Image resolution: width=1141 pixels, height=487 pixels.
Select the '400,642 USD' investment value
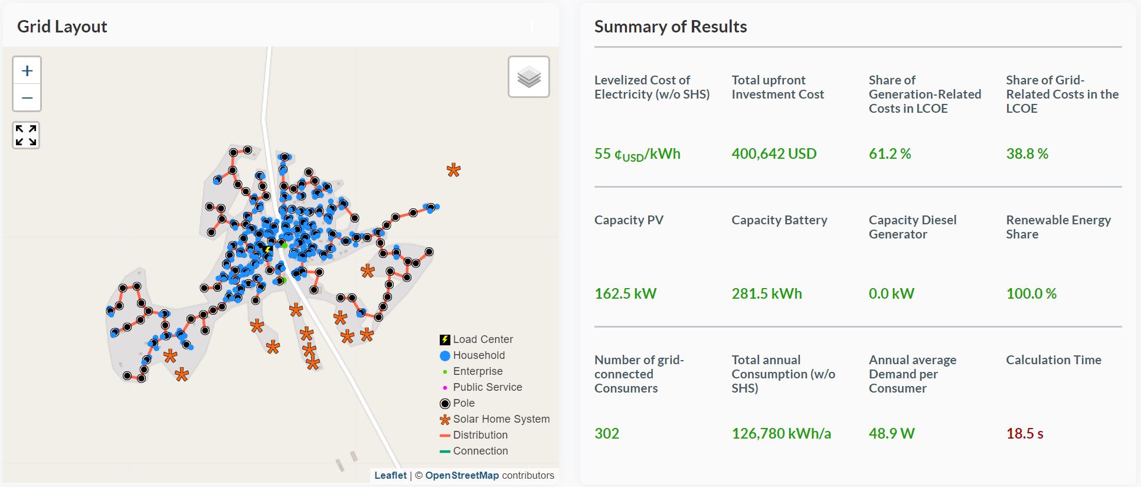pos(774,153)
